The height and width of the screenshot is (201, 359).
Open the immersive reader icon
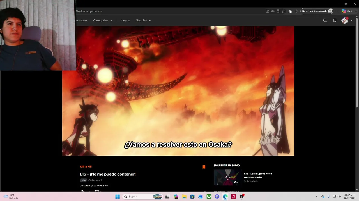click(278, 11)
